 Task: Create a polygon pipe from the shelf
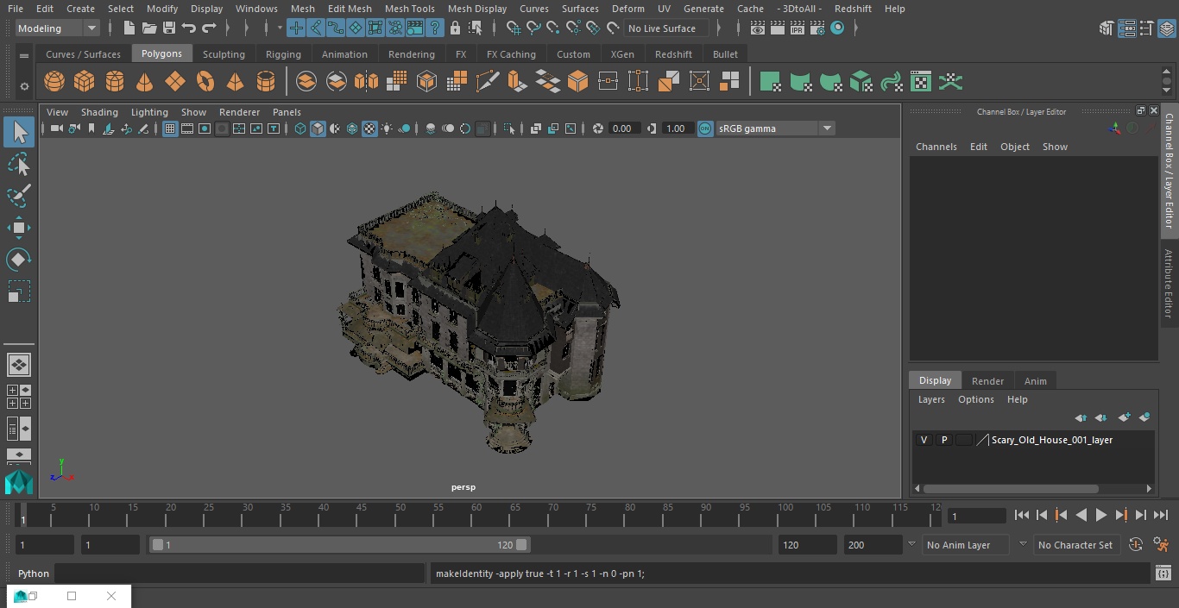[x=266, y=82]
